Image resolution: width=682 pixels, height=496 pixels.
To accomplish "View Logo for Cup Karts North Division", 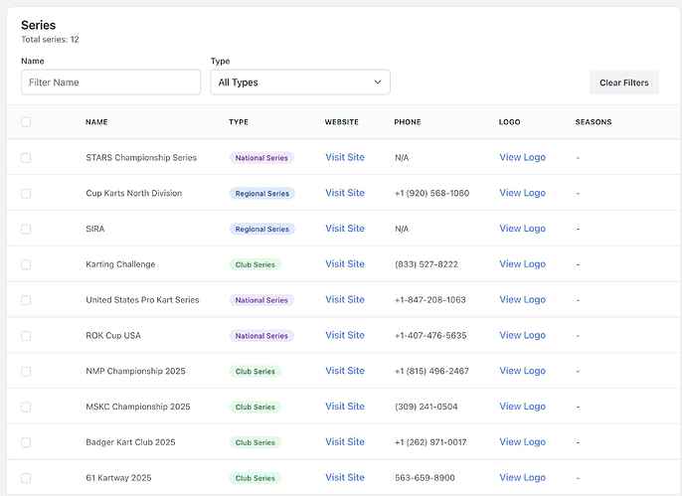I will coord(522,193).
